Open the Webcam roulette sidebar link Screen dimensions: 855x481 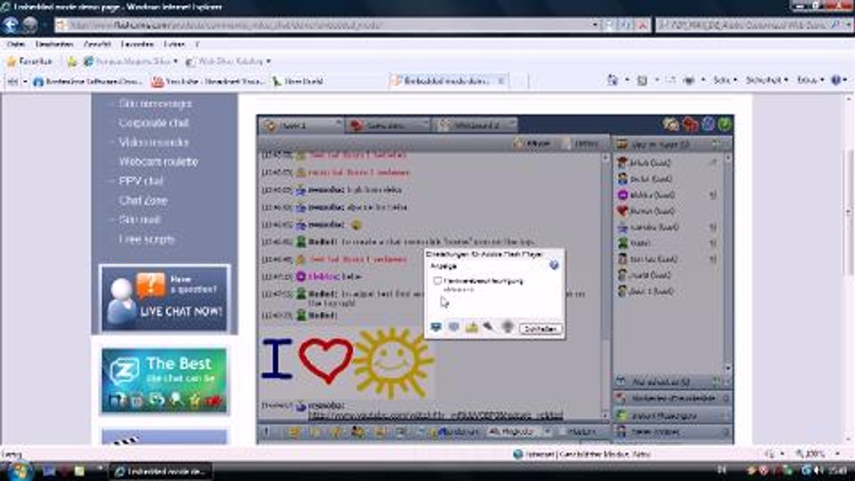pyautogui.click(x=158, y=162)
